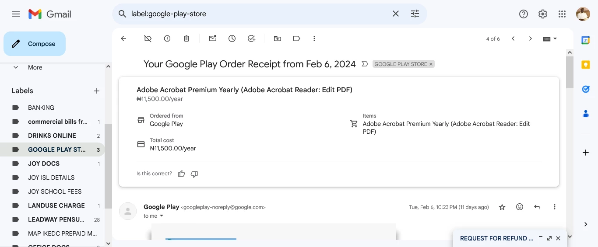Screen dimensions: 598x247
Task: Click the sender avatar for Google Play
Action: 128,211
